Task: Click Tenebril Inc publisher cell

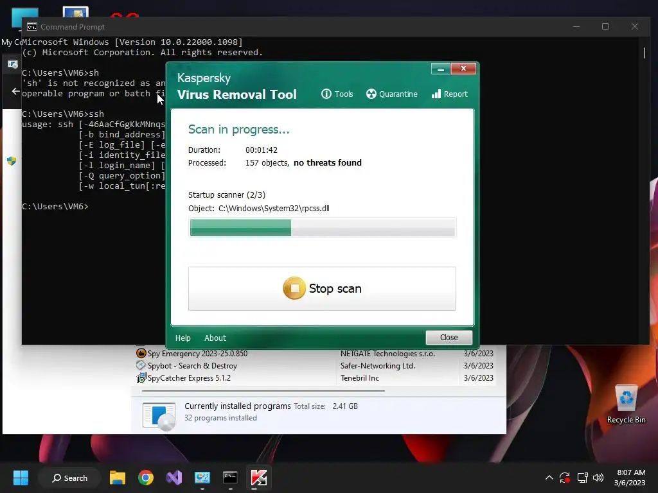Action: (x=360, y=377)
